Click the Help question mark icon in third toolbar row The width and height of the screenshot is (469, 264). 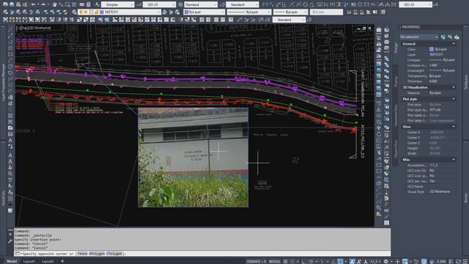tap(231, 20)
